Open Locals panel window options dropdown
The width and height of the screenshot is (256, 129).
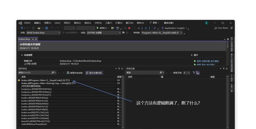[221, 69]
